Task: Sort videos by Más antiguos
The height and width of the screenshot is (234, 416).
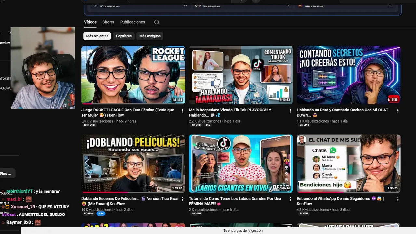Action: click(150, 36)
